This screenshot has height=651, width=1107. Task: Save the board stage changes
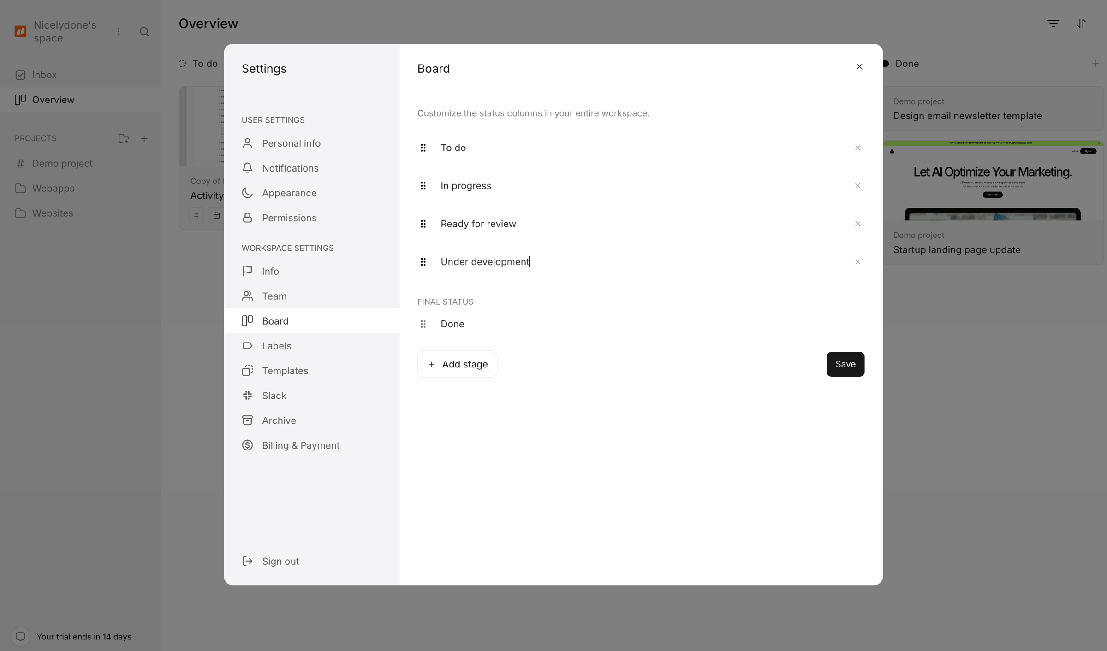click(845, 364)
